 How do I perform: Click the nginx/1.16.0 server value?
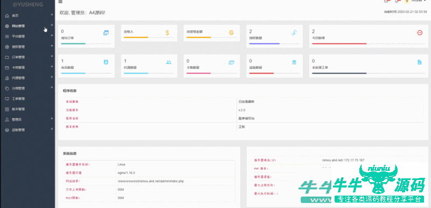click(x=127, y=173)
